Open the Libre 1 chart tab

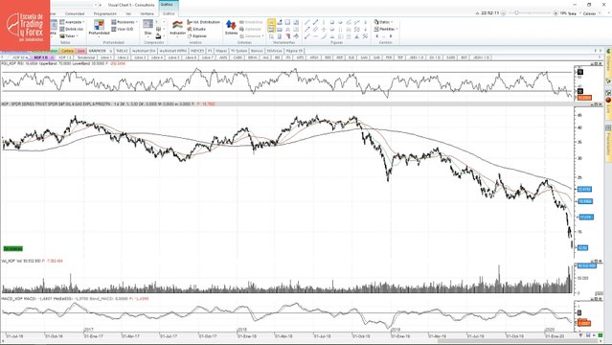click(x=105, y=57)
